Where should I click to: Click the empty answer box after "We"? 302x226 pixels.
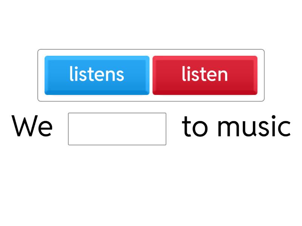(x=117, y=129)
